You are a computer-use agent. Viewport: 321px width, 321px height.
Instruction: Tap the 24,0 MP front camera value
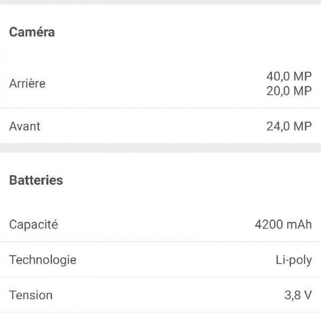pos(289,126)
